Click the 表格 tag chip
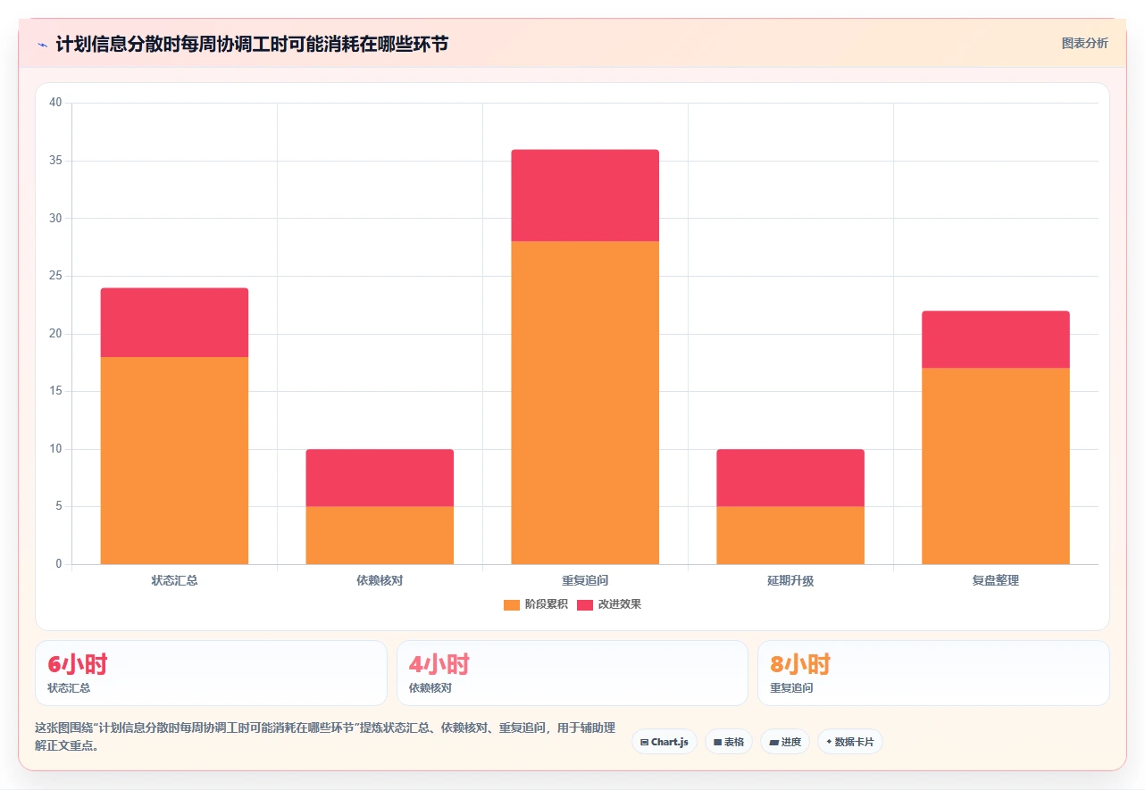Screen dimensions: 1145x790 tap(729, 742)
